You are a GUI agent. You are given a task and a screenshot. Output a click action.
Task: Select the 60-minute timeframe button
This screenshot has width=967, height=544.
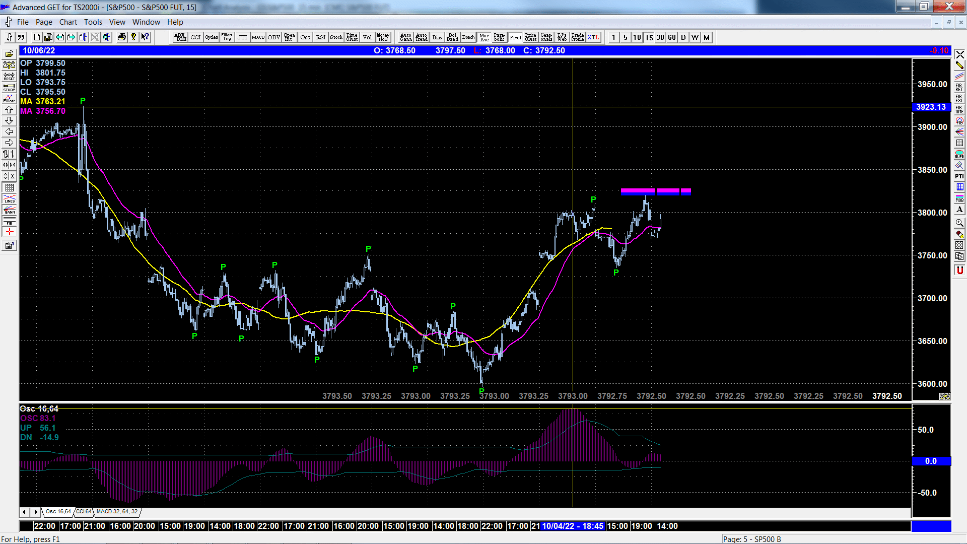(x=671, y=37)
